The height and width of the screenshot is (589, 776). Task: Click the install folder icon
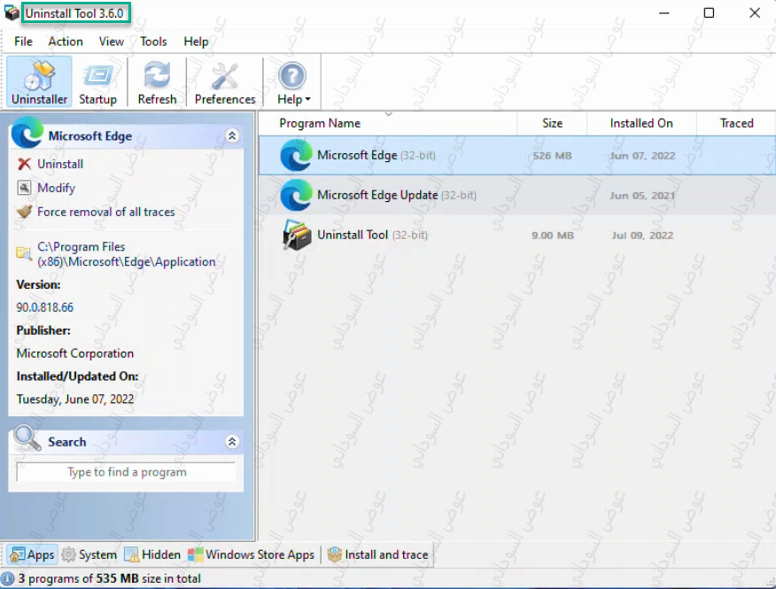pyautogui.click(x=24, y=253)
